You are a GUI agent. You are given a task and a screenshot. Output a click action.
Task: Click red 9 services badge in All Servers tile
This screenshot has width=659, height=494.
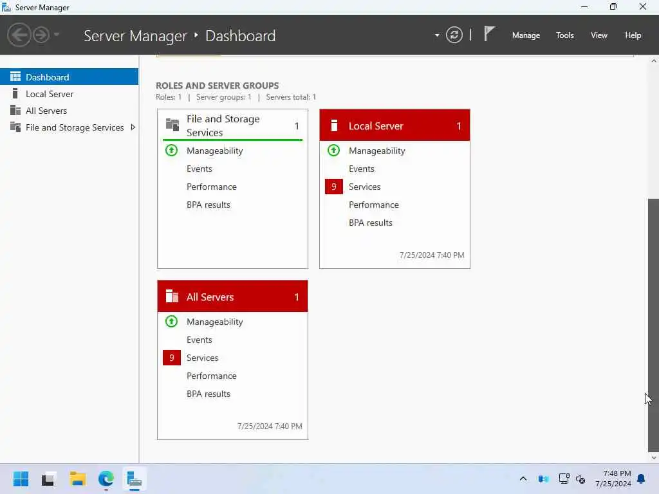click(x=171, y=358)
